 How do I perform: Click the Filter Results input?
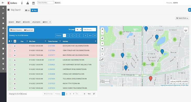[x=89, y=30]
